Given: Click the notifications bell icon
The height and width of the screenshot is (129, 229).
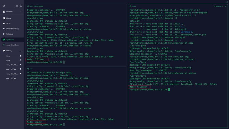Looking at the screenshot, I should (x=17, y=6).
